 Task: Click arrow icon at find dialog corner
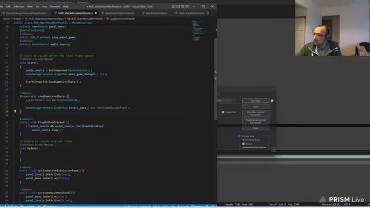click(x=273, y=150)
